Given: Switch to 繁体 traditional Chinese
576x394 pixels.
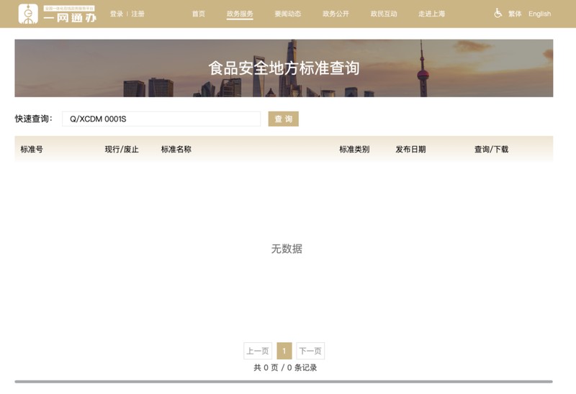Looking at the screenshot, I should tap(515, 14).
